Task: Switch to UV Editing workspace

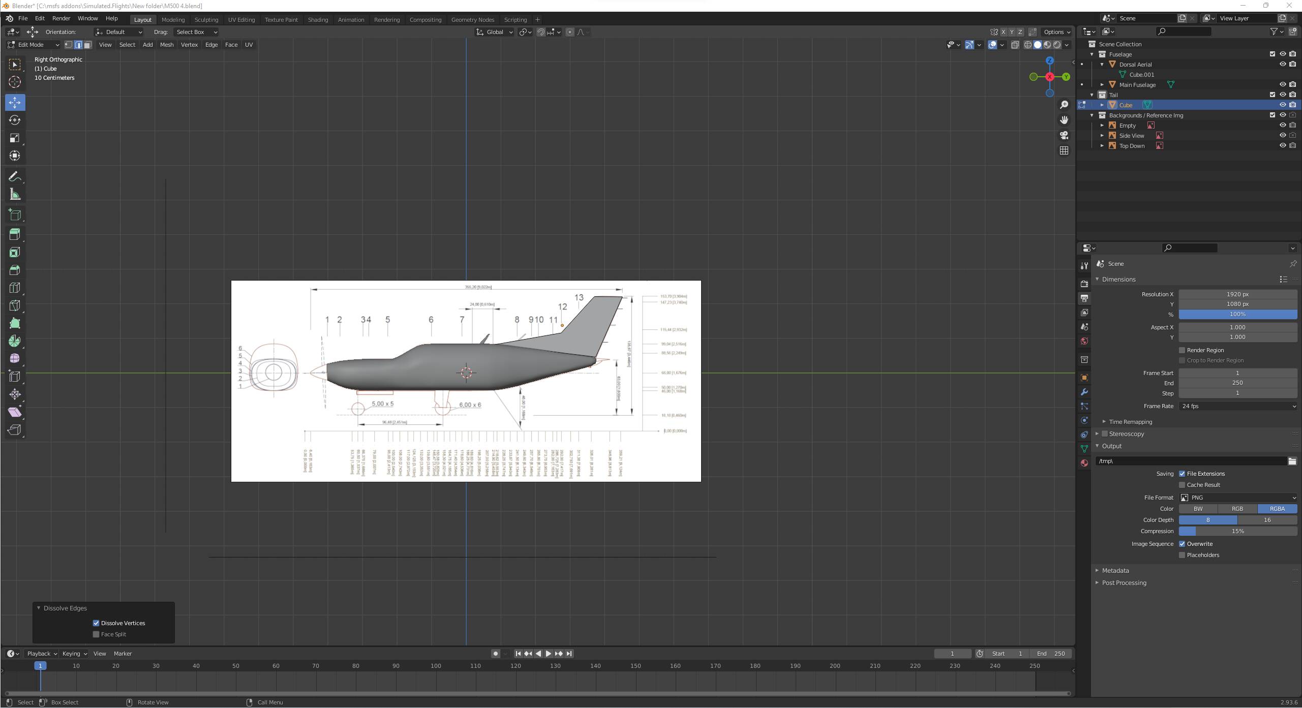Action: point(241,20)
